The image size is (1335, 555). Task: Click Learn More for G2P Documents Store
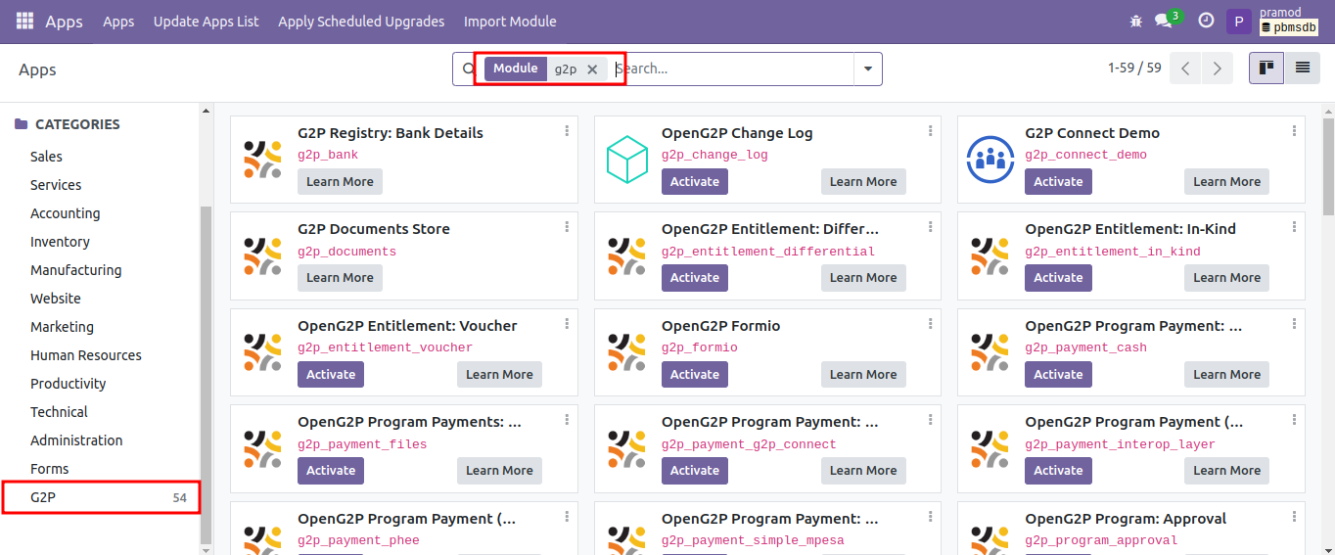pos(340,278)
